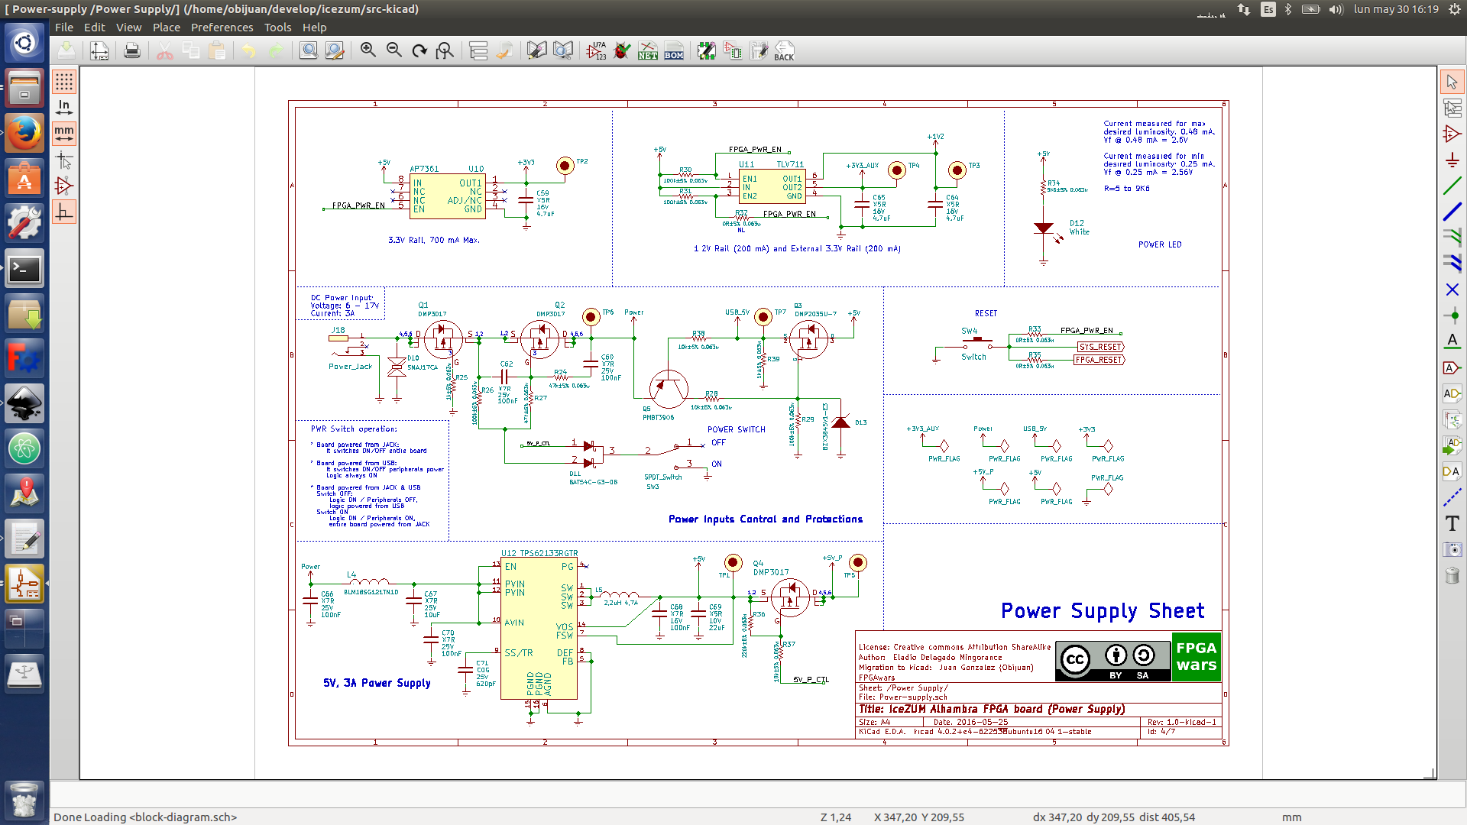This screenshot has width=1467, height=825.
Task: Switch units to inches
Action: [64, 107]
